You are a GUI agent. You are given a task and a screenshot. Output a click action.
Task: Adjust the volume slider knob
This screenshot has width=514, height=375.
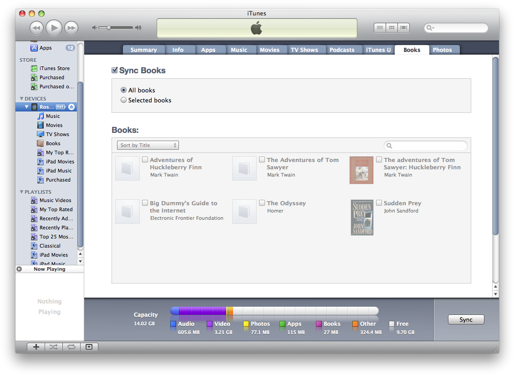pyautogui.click(x=108, y=28)
